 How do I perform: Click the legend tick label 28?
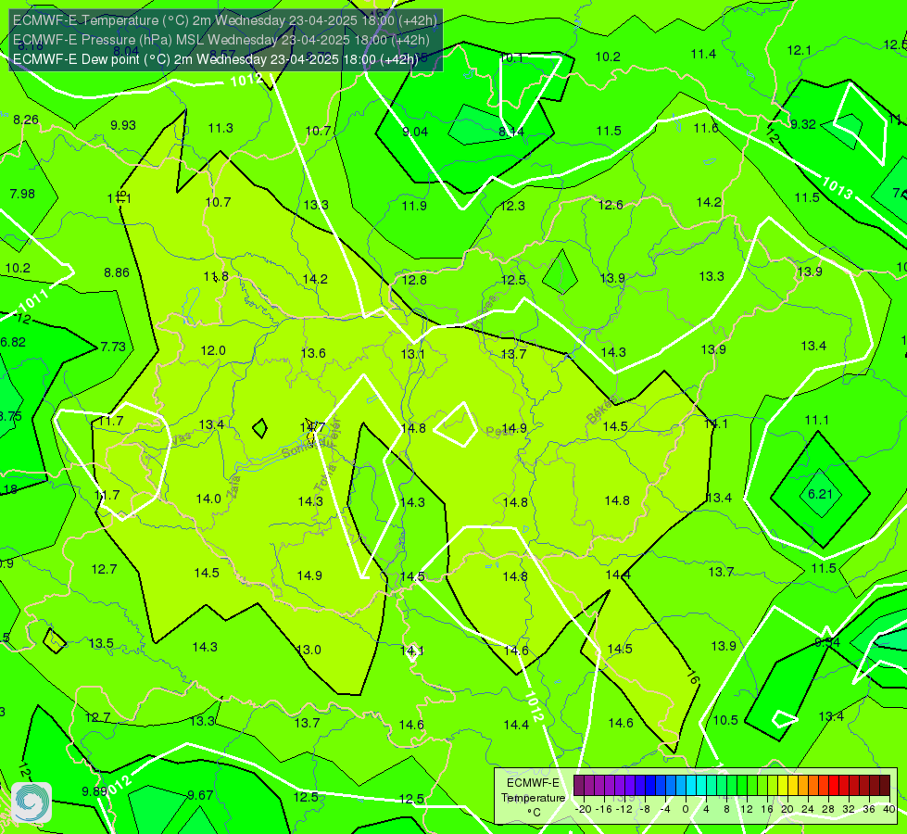(x=828, y=809)
